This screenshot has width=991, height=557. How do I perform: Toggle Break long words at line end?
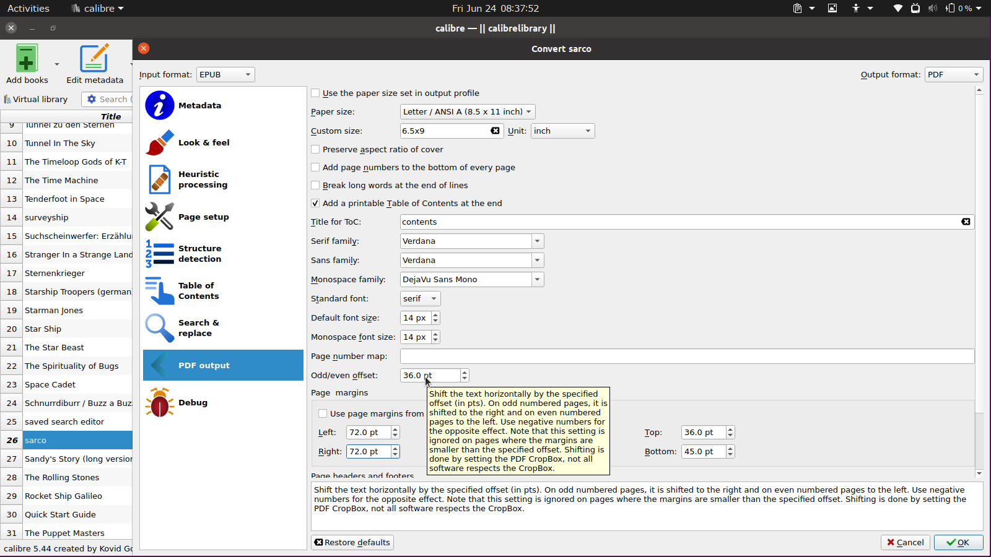pos(315,185)
